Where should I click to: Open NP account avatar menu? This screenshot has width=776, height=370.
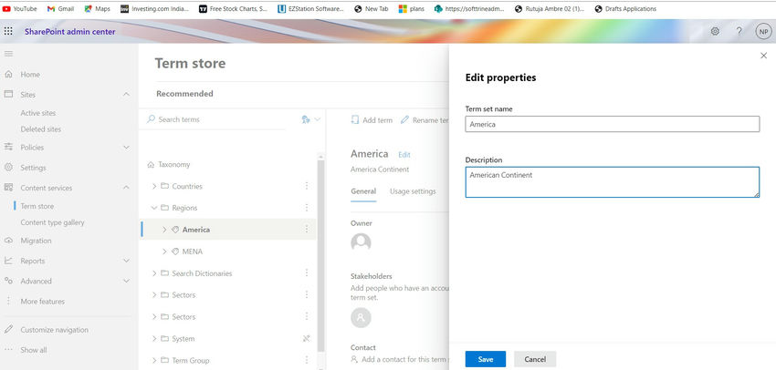[763, 31]
